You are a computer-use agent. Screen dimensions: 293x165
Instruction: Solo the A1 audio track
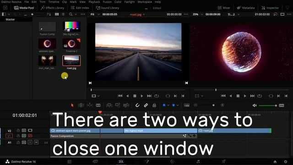pos(30,143)
